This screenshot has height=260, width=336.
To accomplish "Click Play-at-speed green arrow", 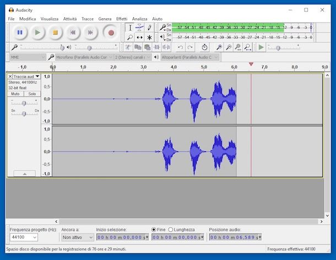I will pos(261,47).
